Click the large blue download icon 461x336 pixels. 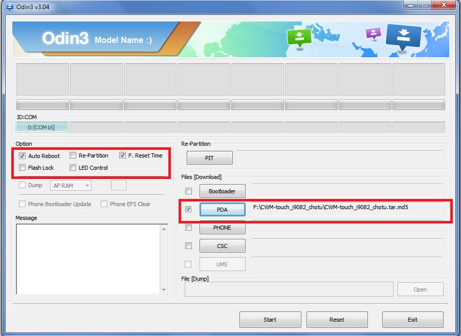coord(403,38)
